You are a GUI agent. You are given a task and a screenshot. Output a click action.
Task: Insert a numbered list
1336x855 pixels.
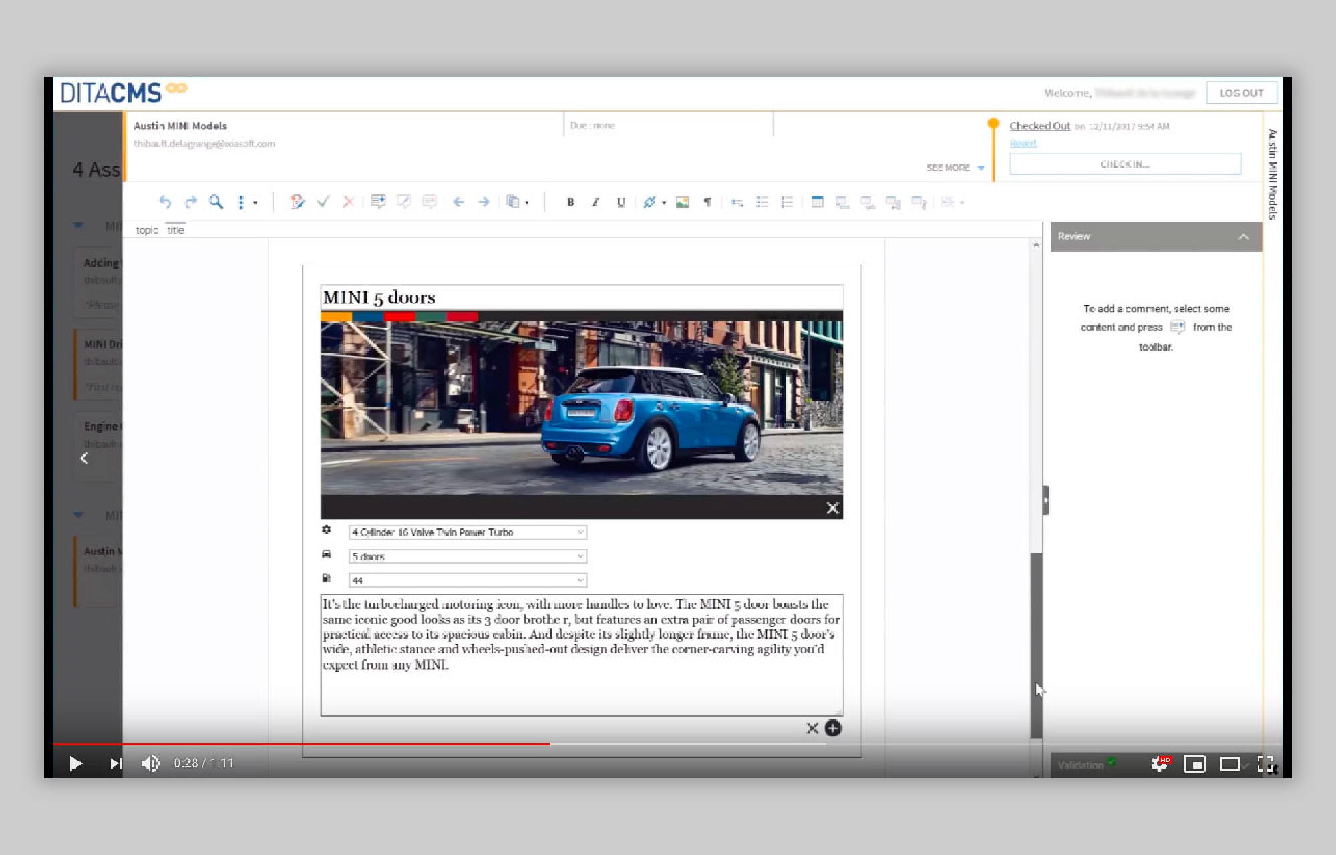pyautogui.click(x=787, y=202)
